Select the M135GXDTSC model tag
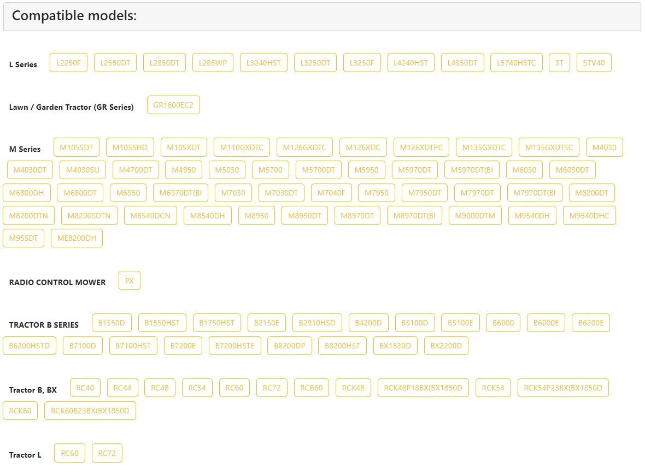 [x=549, y=147]
